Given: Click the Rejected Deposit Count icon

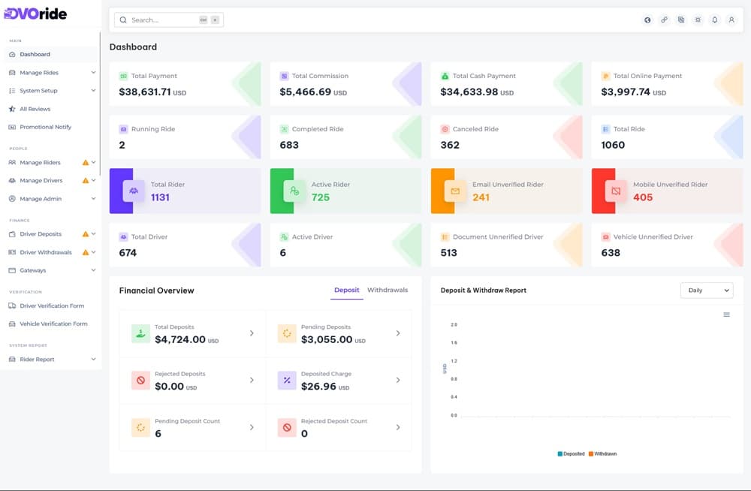Looking at the screenshot, I should click(x=287, y=428).
